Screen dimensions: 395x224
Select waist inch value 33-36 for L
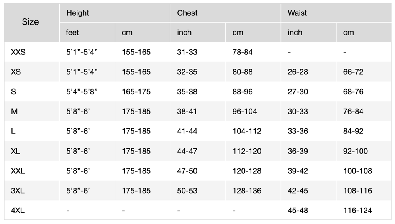(298, 131)
